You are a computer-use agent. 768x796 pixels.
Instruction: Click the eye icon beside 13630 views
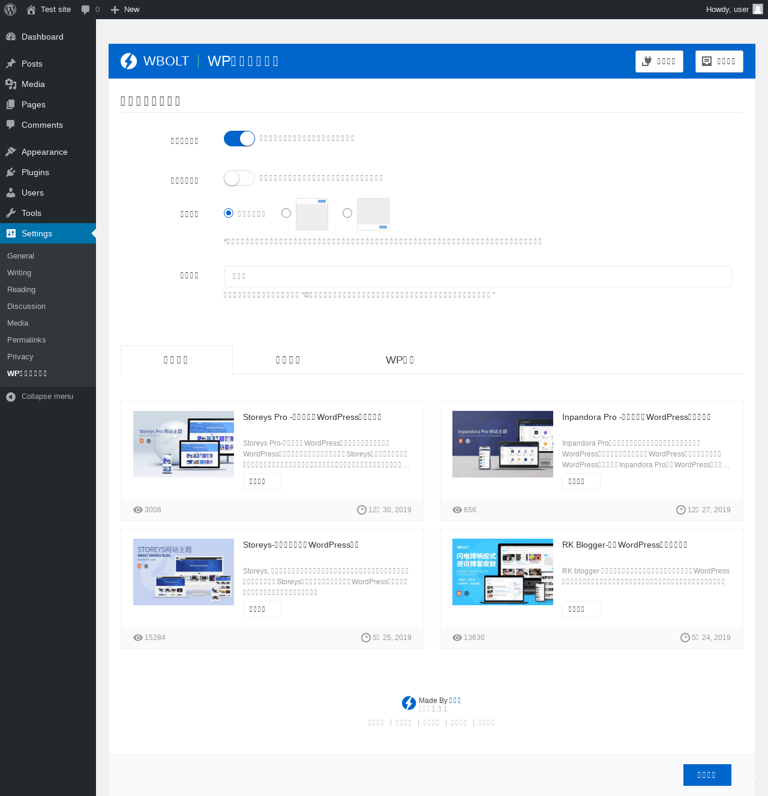(457, 638)
